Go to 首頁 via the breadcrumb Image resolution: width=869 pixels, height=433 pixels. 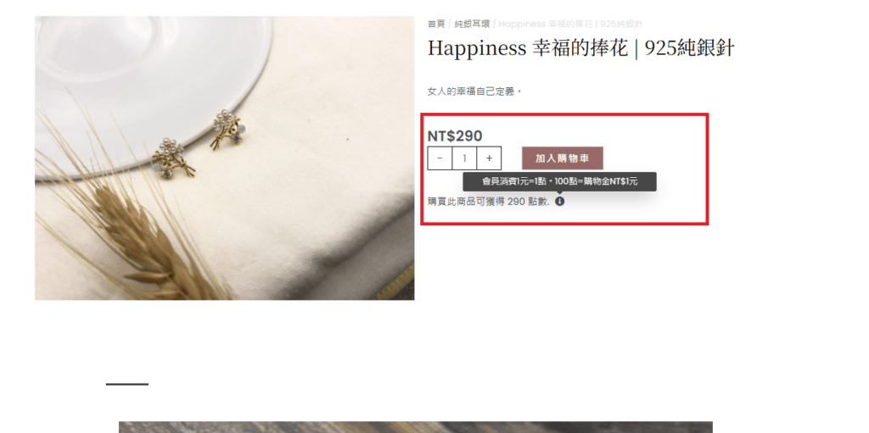[x=436, y=24]
